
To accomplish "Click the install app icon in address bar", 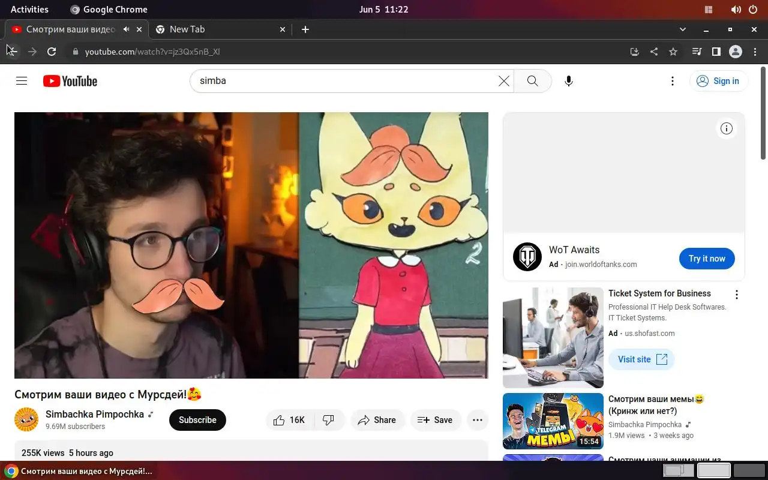I will point(635,52).
